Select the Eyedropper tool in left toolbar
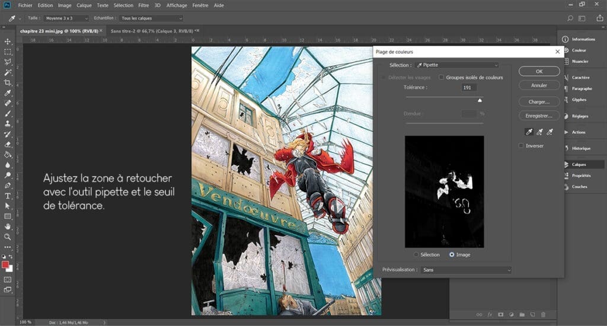 7,93
